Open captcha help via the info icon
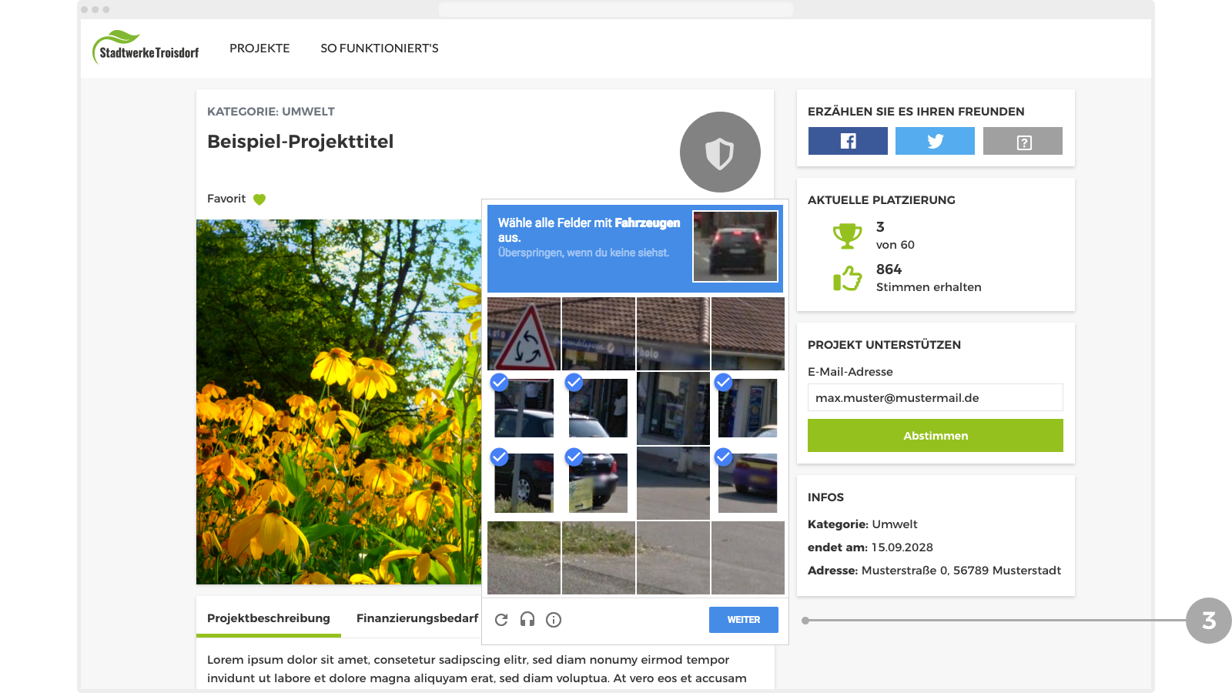Viewport: 1232px width, 693px height. point(554,620)
